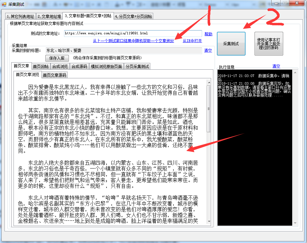Click the paragraph starting 因为爱妻是东北黑龙江人
Image resolution: width=307 pixels, height=243 pixels.
coord(108,93)
